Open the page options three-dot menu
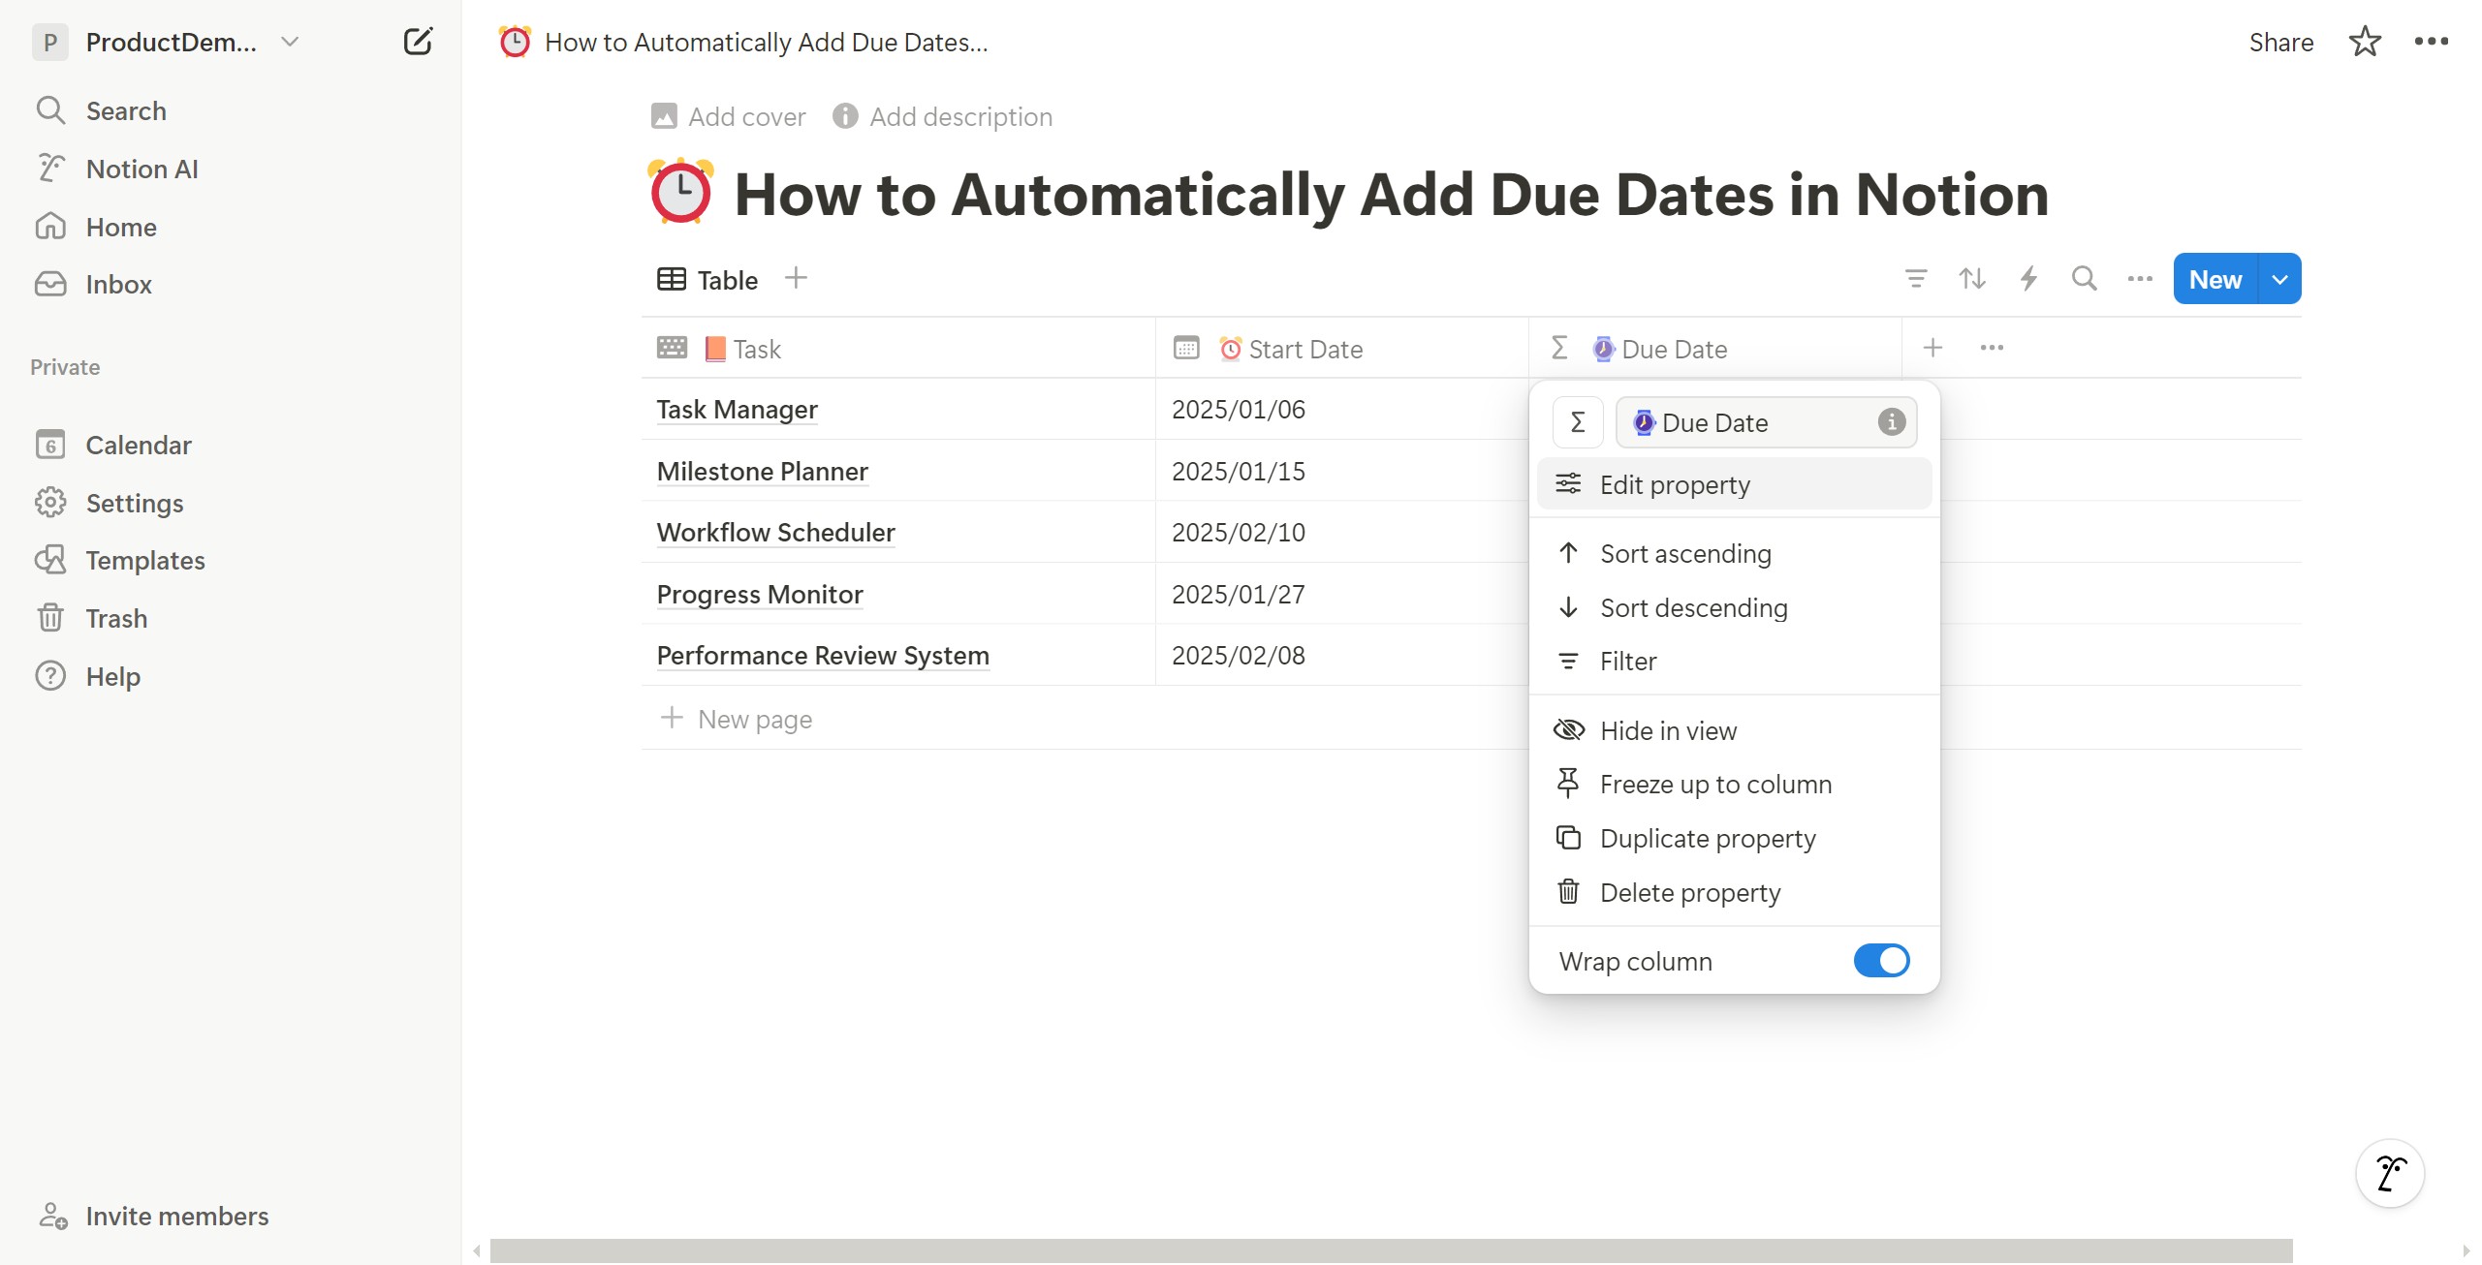 [2431, 42]
